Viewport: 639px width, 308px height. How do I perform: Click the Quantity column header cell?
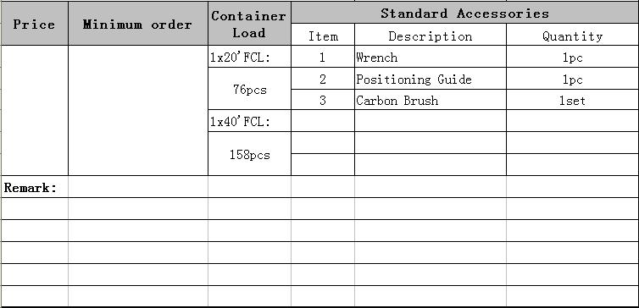tap(573, 34)
